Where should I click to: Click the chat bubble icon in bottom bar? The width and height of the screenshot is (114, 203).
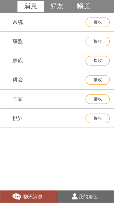17,197
